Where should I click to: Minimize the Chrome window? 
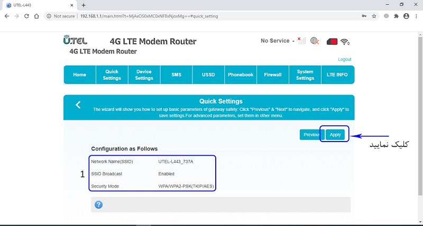click(x=388, y=5)
